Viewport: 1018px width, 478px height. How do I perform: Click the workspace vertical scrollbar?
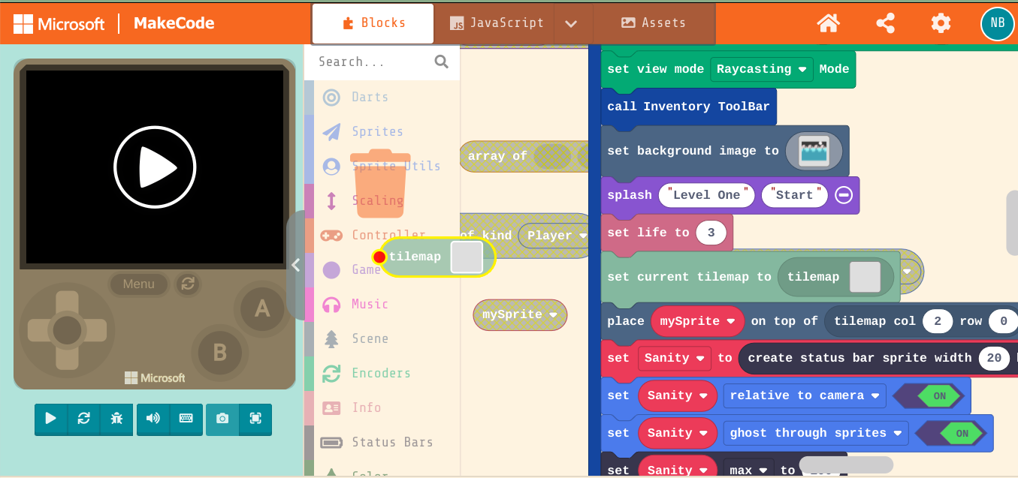[x=1012, y=223]
